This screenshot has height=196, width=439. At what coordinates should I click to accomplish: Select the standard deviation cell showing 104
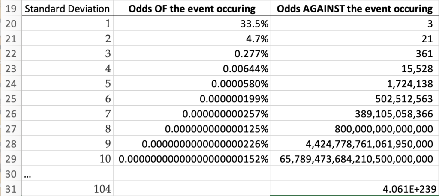point(67,190)
